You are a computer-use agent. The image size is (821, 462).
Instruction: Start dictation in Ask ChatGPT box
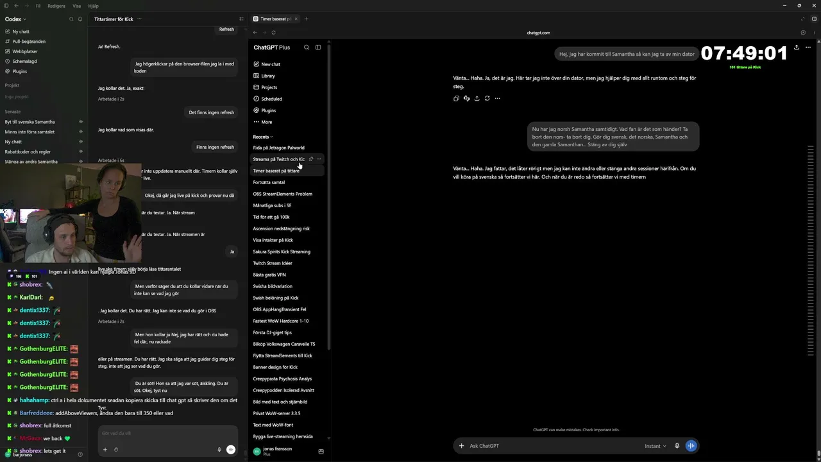677,446
